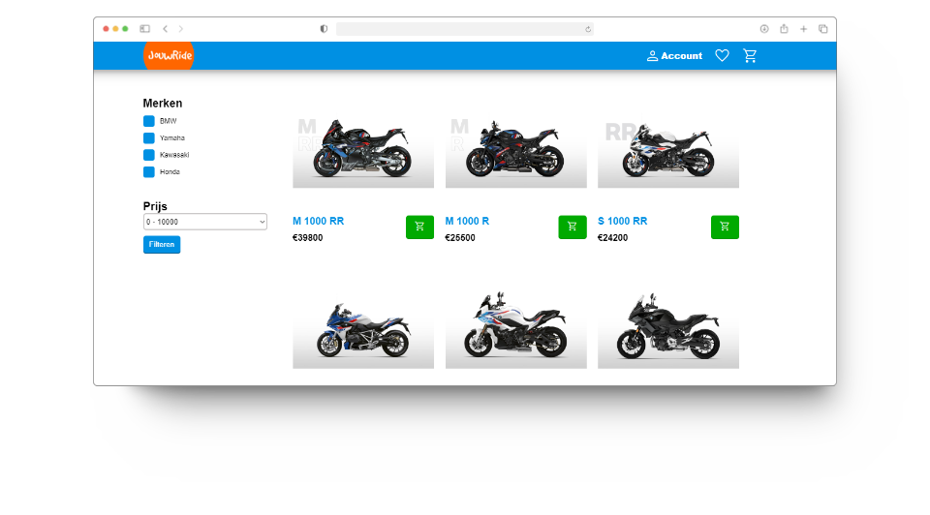Viewport: 930px width, 515px height.
Task: Open the Prijs range dropdown
Action: tap(205, 222)
